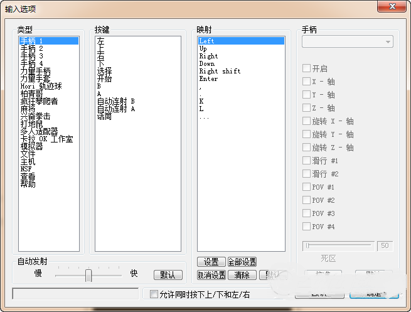Check the X - 轴 axis option
The width and height of the screenshot is (411, 312).
pos(306,82)
